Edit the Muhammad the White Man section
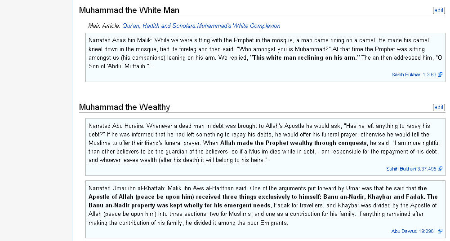The height and width of the screenshot is (241, 450). (x=439, y=10)
